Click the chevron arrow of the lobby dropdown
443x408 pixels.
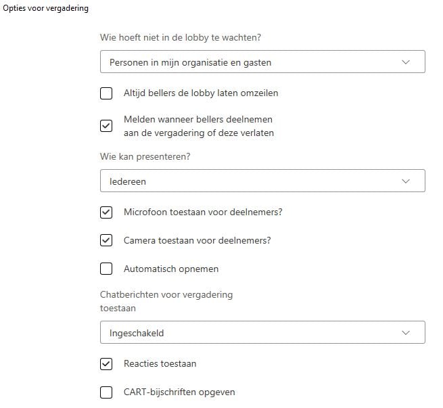click(406, 62)
